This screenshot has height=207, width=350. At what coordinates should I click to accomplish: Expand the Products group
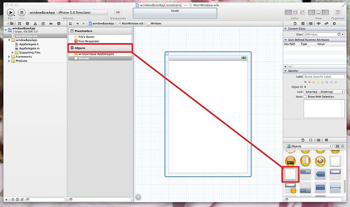click(9, 61)
